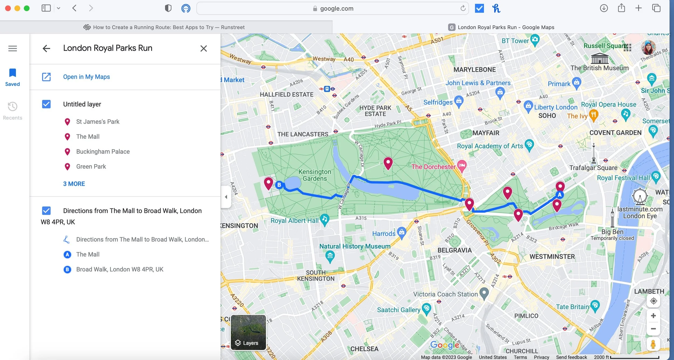Collapse the side panel with the chevron
Screen dimensions: 674x360
click(x=226, y=197)
